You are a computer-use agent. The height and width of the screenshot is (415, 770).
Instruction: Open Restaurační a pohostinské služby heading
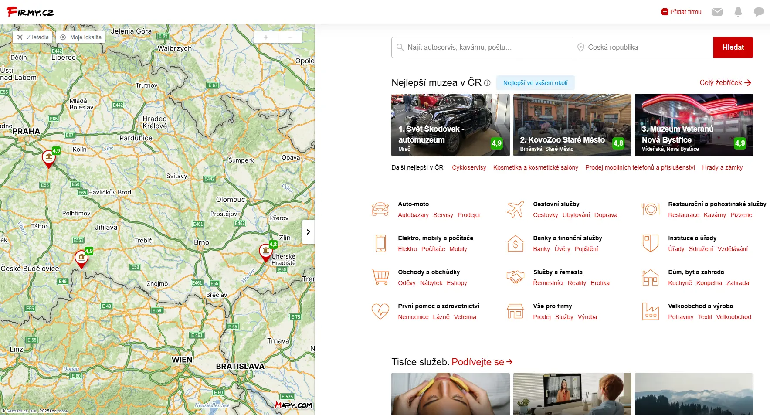(x=717, y=204)
